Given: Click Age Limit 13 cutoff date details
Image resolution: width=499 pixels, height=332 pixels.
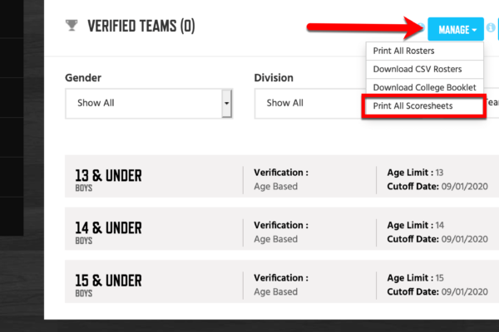Looking at the screenshot, I should (437, 179).
